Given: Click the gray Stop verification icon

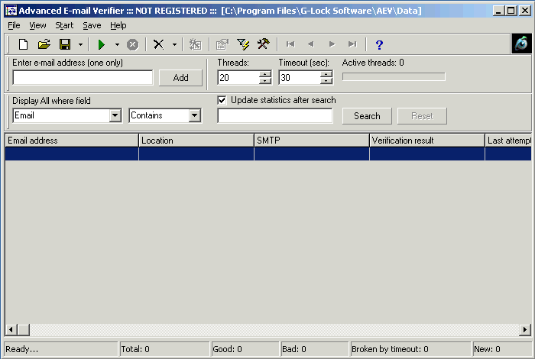Looking at the screenshot, I should (133, 44).
